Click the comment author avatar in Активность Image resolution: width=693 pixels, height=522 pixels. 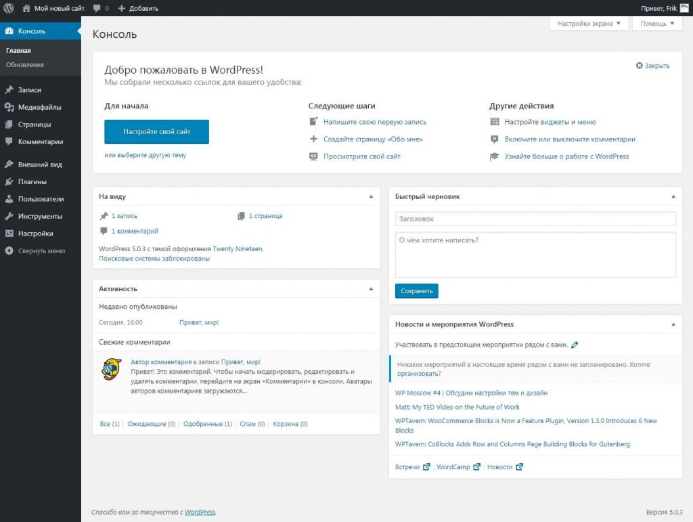pos(112,369)
